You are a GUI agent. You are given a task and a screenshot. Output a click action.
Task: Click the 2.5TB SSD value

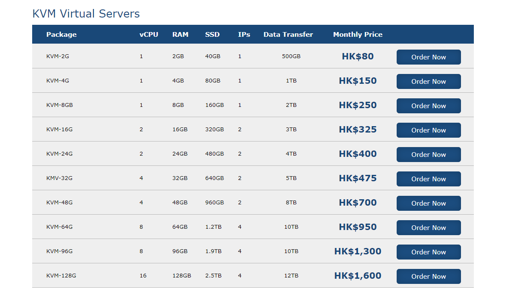click(213, 276)
